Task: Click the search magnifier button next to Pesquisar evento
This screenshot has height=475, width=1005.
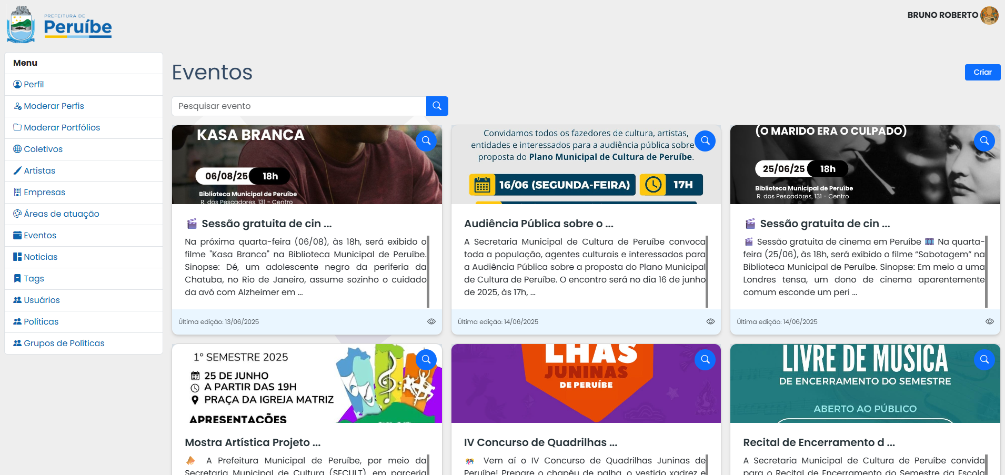Action: pyautogui.click(x=437, y=106)
